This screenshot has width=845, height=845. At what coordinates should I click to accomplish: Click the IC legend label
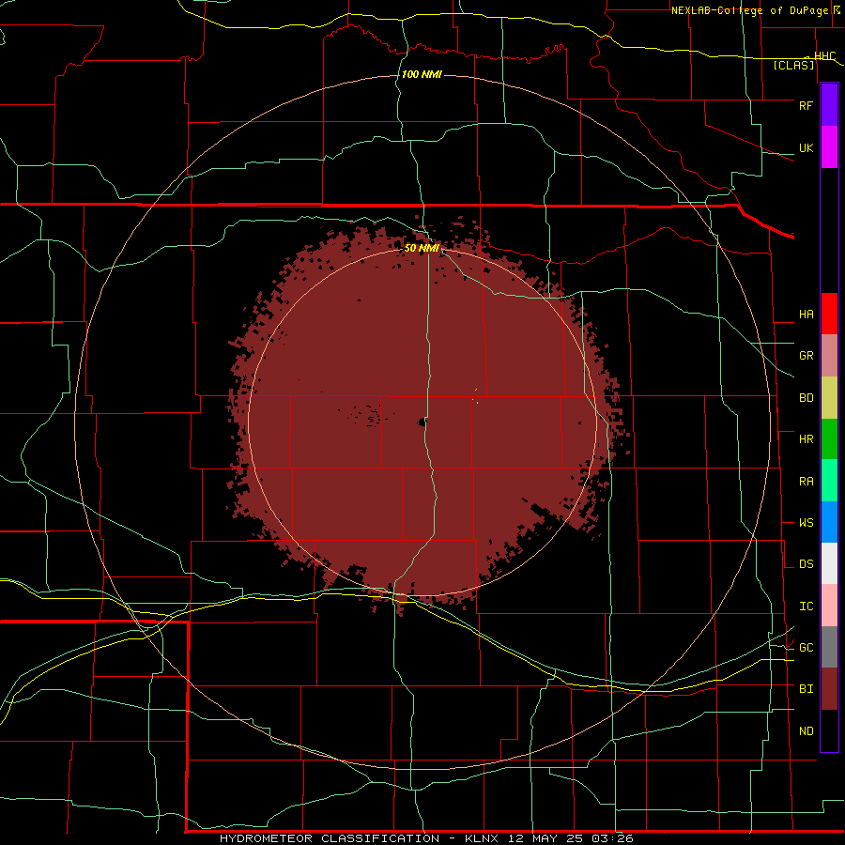click(x=806, y=607)
